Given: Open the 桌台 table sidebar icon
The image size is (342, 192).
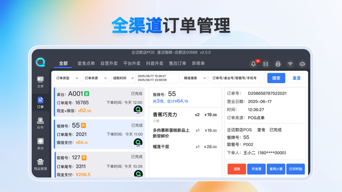Looking at the screenshot, I should (40, 143).
